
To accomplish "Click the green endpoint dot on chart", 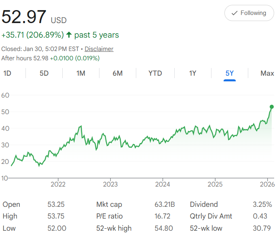I will [x=272, y=107].
